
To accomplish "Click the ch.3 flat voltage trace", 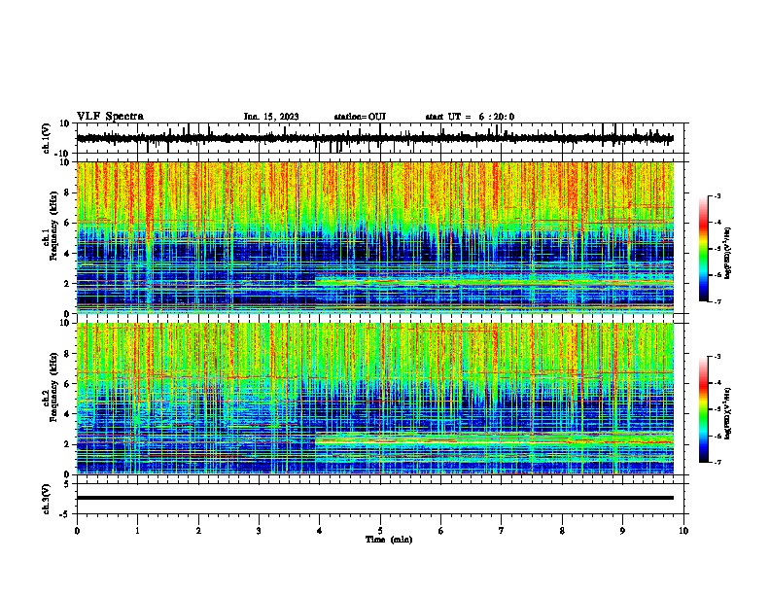I will [x=374, y=498].
